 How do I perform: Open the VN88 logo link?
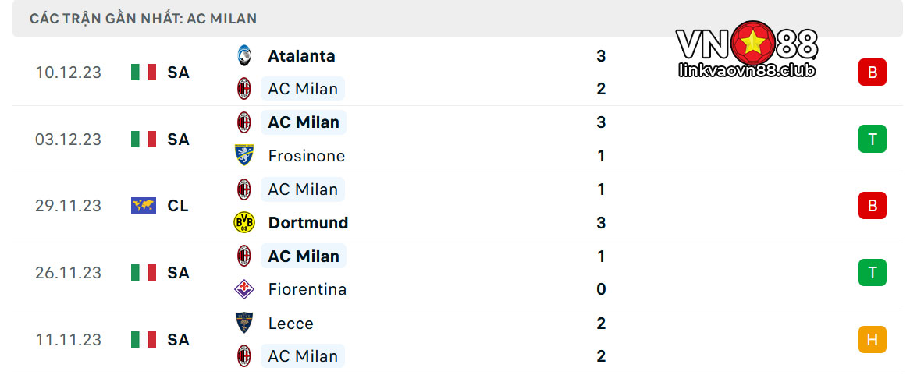[x=747, y=49]
